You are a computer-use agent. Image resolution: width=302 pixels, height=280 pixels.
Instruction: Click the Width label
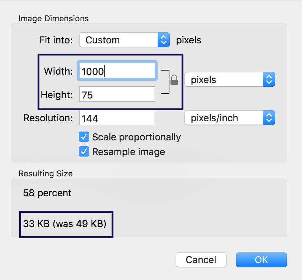pos(58,71)
